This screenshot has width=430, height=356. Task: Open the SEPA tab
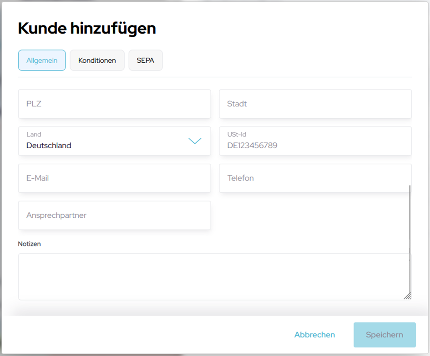click(146, 60)
